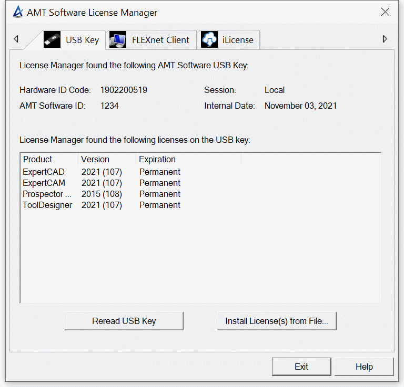The height and width of the screenshot is (387, 404).
Task: Sort by the Product column header
Action: (x=49, y=159)
